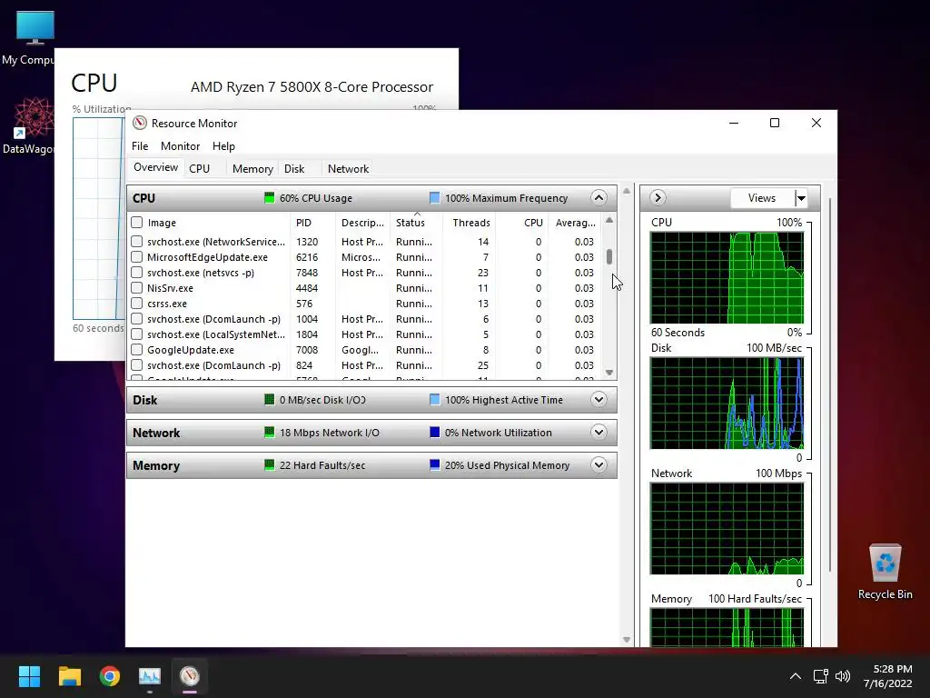Click the blue Network Utilization indicator square
The height and width of the screenshot is (698, 930).
point(435,433)
